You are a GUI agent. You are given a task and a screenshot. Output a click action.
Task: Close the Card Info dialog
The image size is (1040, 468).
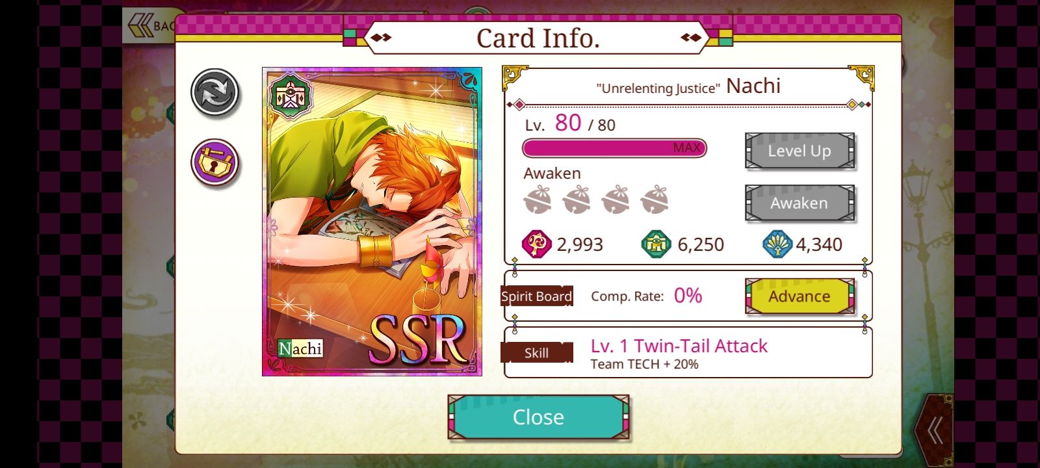point(538,417)
